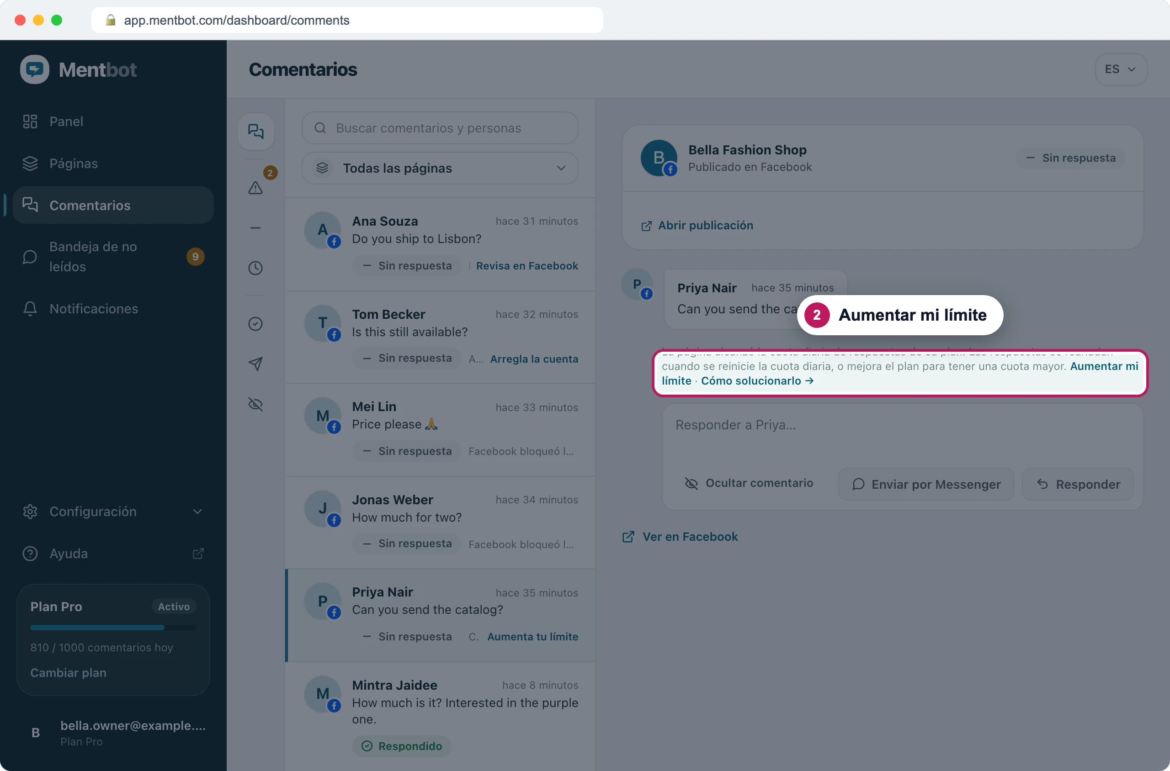This screenshot has width=1170, height=771.
Task: Open Ayuda external help link
Action: click(x=113, y=553)
